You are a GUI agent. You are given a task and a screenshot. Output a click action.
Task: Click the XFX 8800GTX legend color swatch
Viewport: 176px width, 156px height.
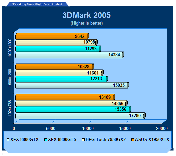pos(8,140)
